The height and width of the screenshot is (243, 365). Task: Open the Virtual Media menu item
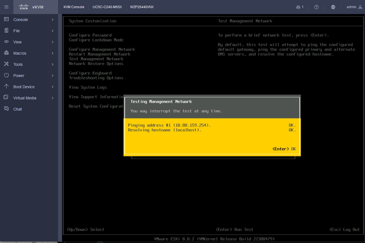[29, 98]
